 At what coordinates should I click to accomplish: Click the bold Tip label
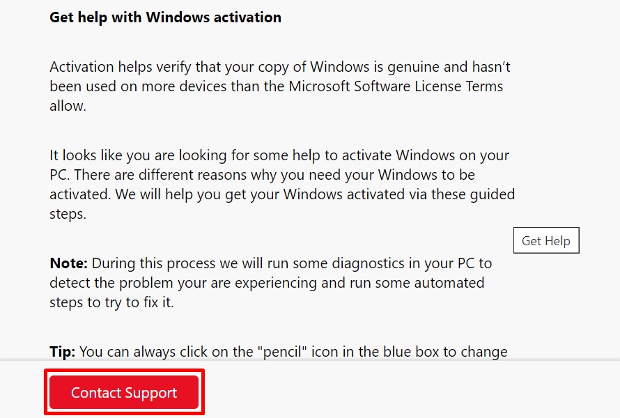(61, 352)
